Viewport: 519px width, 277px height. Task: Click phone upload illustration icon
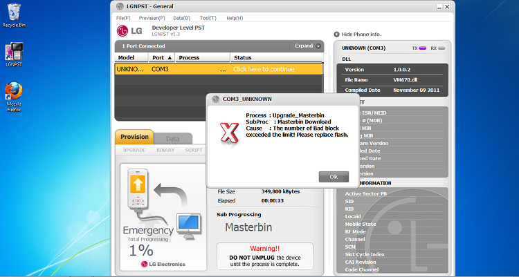pyautogui.click(x=138, y=188)
